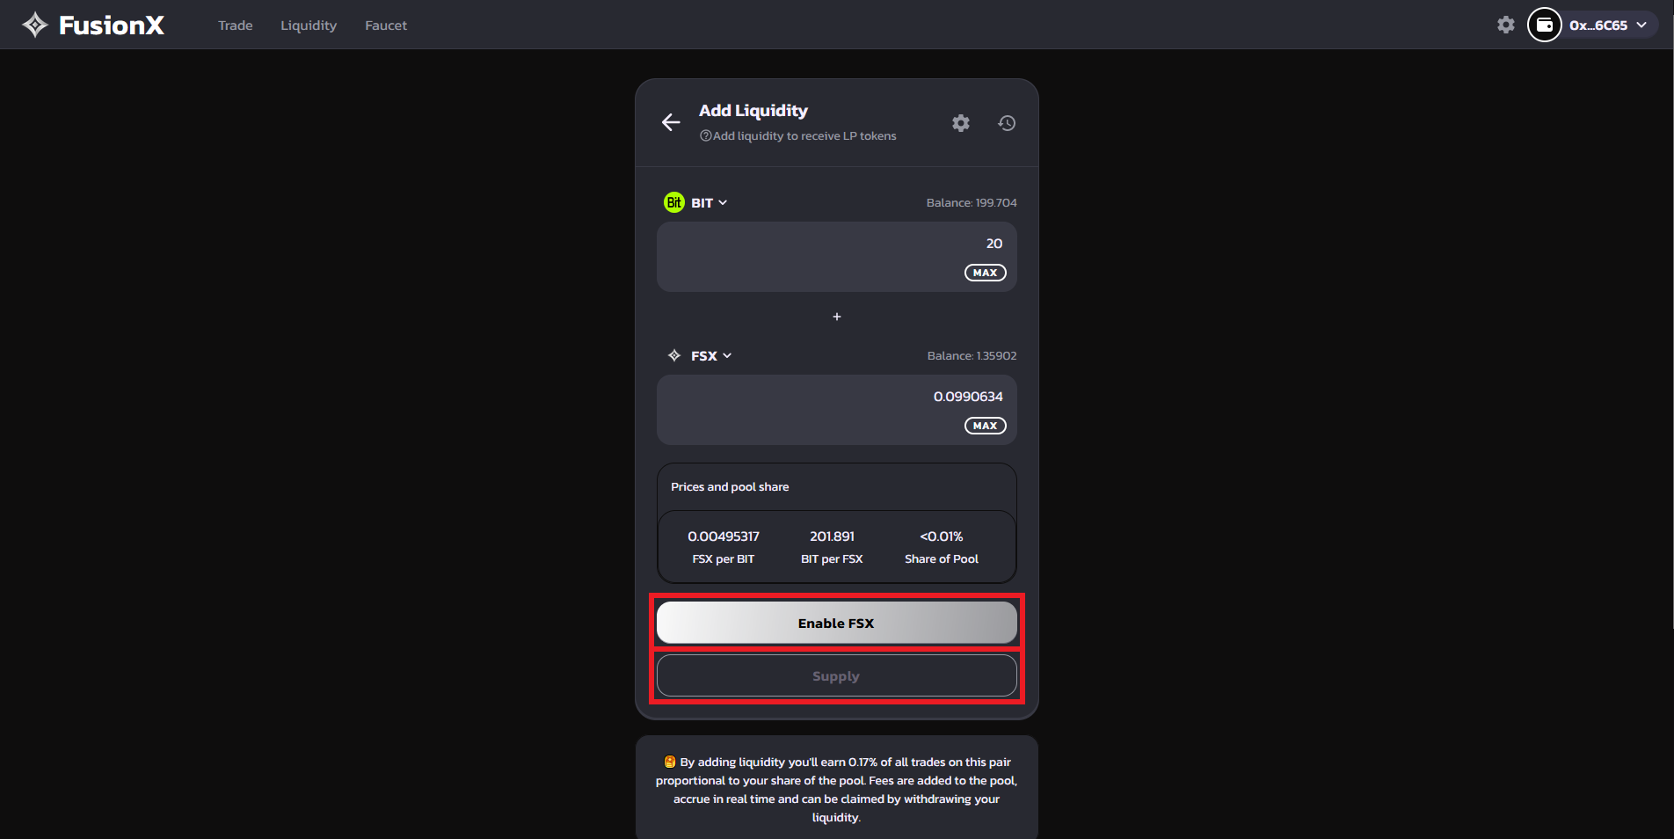Click the help icon beside LP tokens text

coord(705,135)
